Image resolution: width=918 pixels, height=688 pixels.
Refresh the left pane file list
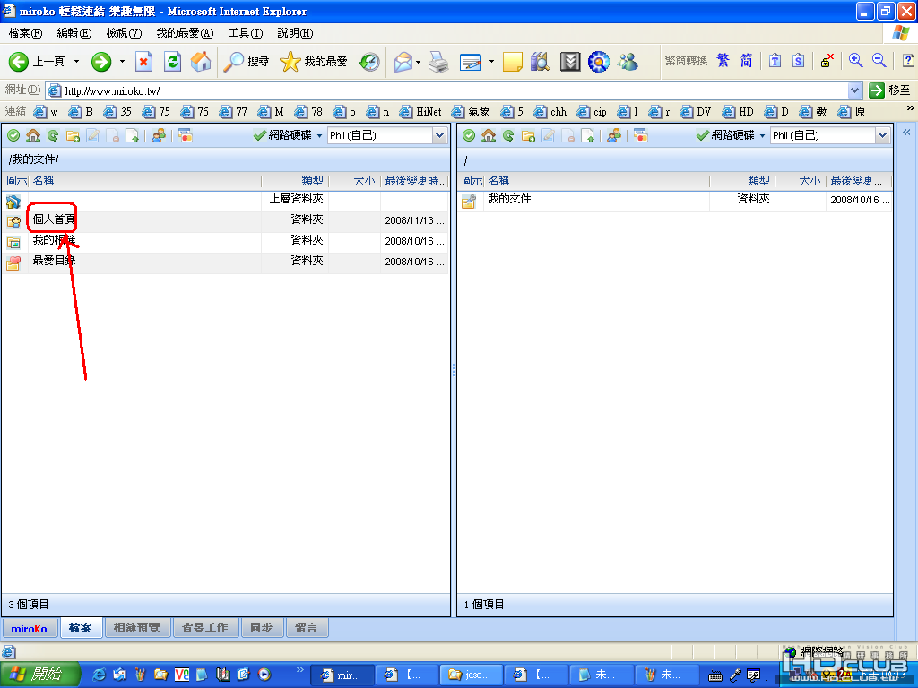(53, 136)
